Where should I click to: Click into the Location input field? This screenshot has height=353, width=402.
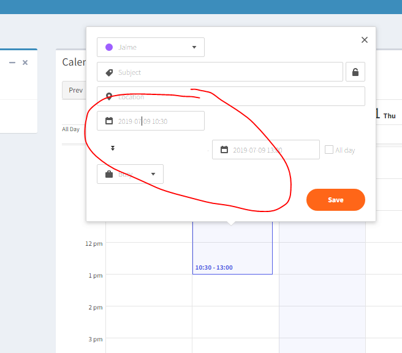tap(231, 96)
